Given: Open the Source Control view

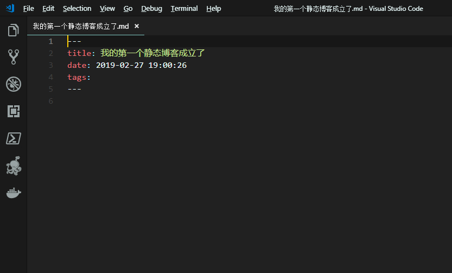Looking at the screenshot, I should [x=13, y=57].
